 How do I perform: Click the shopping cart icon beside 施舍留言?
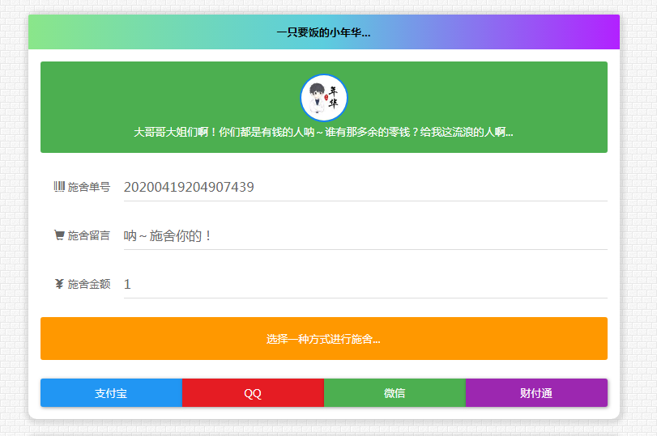click(59, 235)
